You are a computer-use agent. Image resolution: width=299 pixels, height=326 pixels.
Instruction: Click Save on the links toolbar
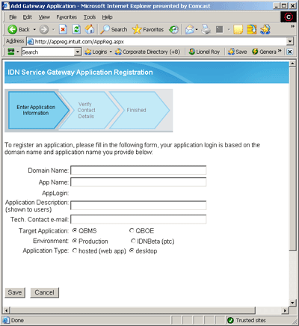(238, 52)
